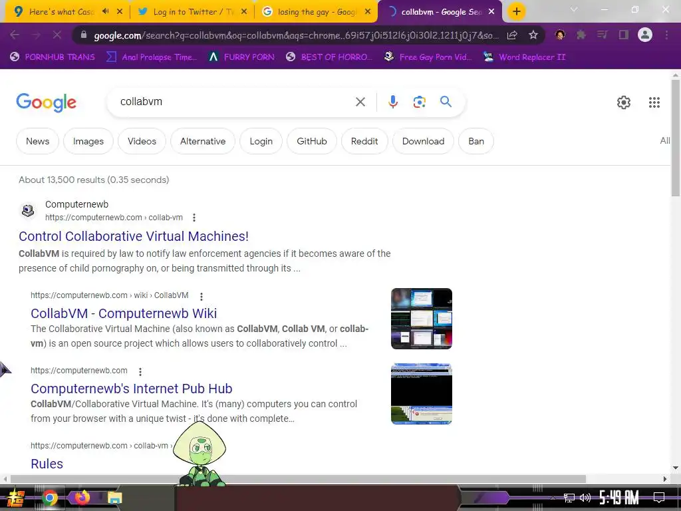This screenshot has width=681, height=511.
Task: Open more options for the computernewb.com collab-vm result
Action: click(194, 218)
